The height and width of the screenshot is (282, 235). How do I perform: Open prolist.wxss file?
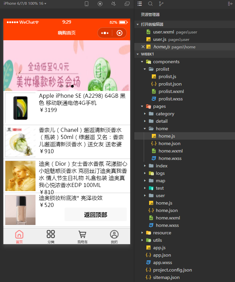click(185, 99)
